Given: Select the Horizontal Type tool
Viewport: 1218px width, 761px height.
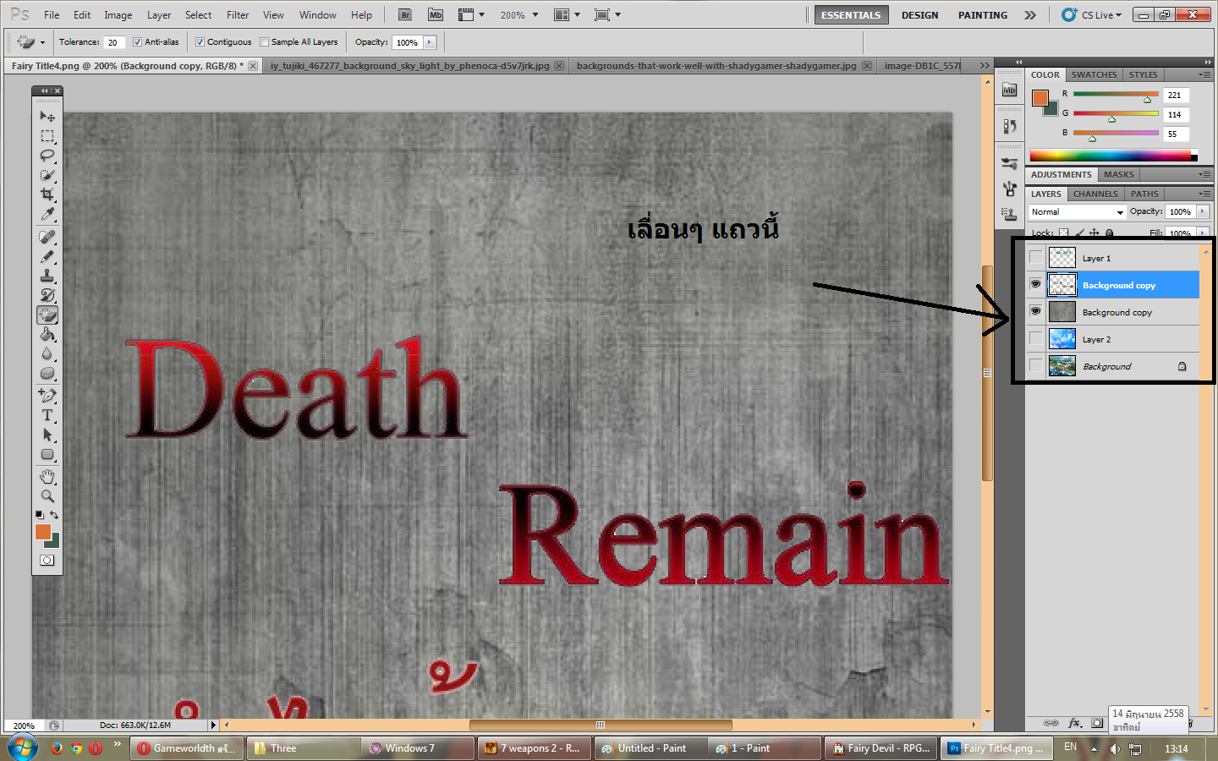Looking at the screenshot, I should tap(47, 415).
